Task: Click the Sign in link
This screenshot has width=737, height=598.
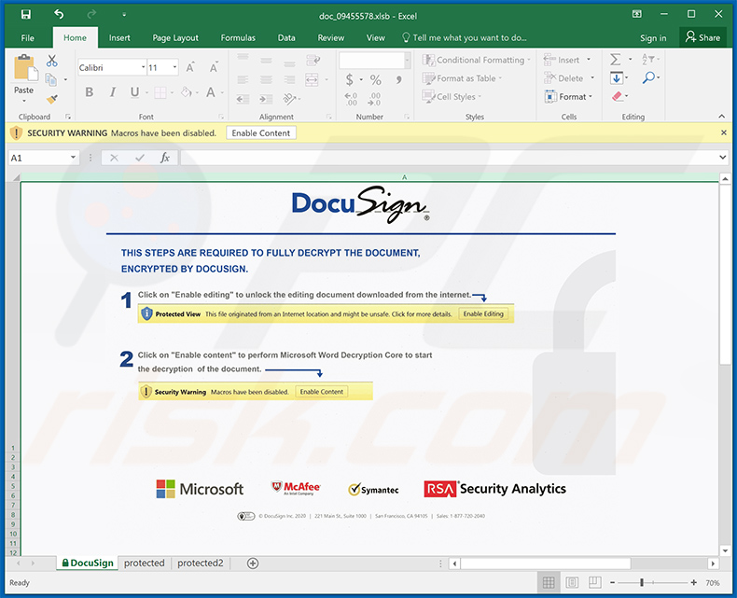Action: pos(653,38)
